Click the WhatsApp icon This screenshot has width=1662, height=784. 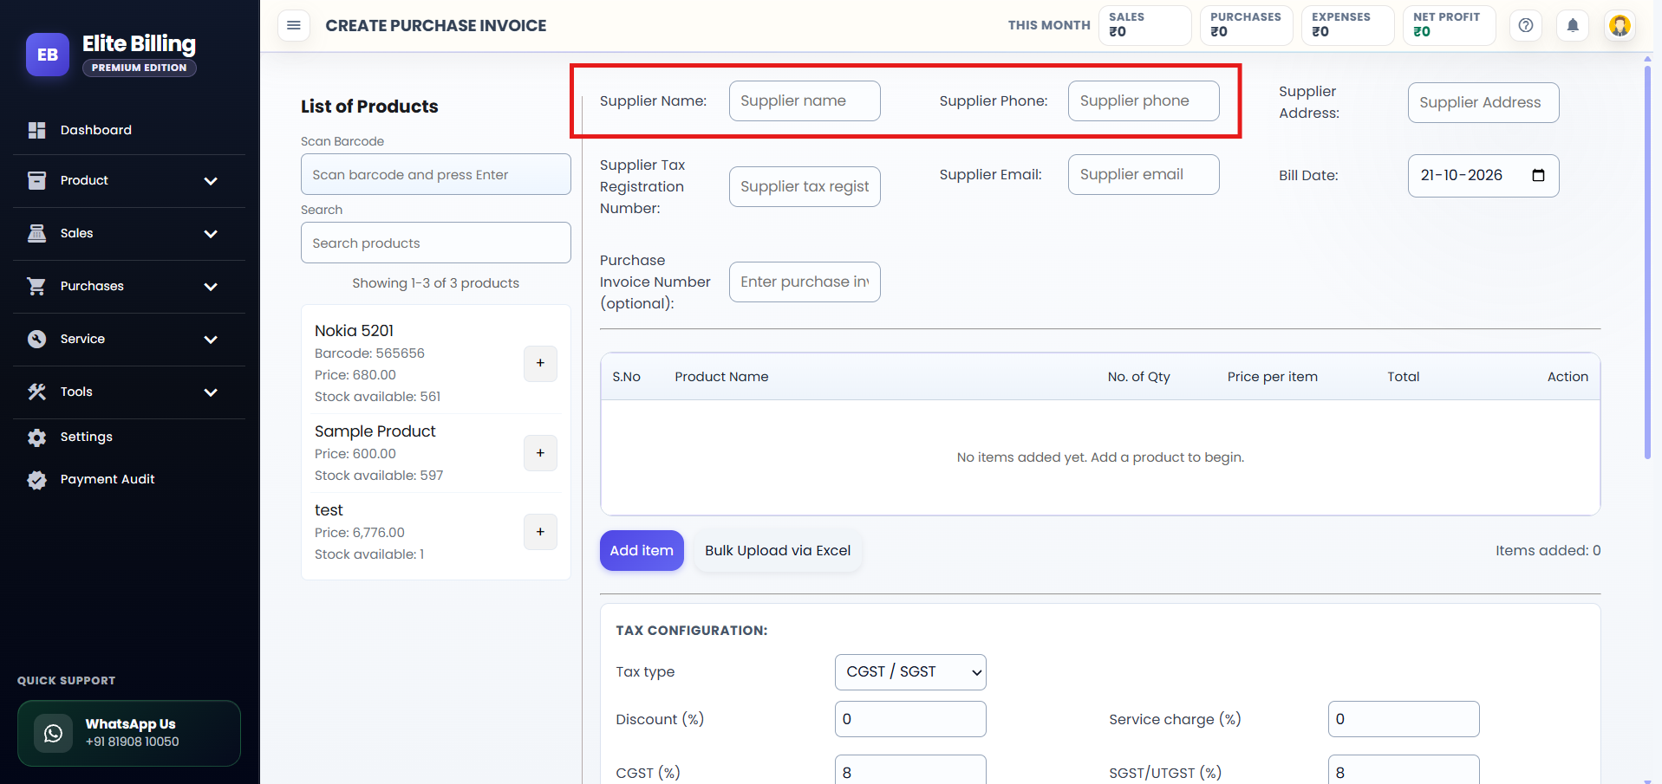(x=53, y=733)
